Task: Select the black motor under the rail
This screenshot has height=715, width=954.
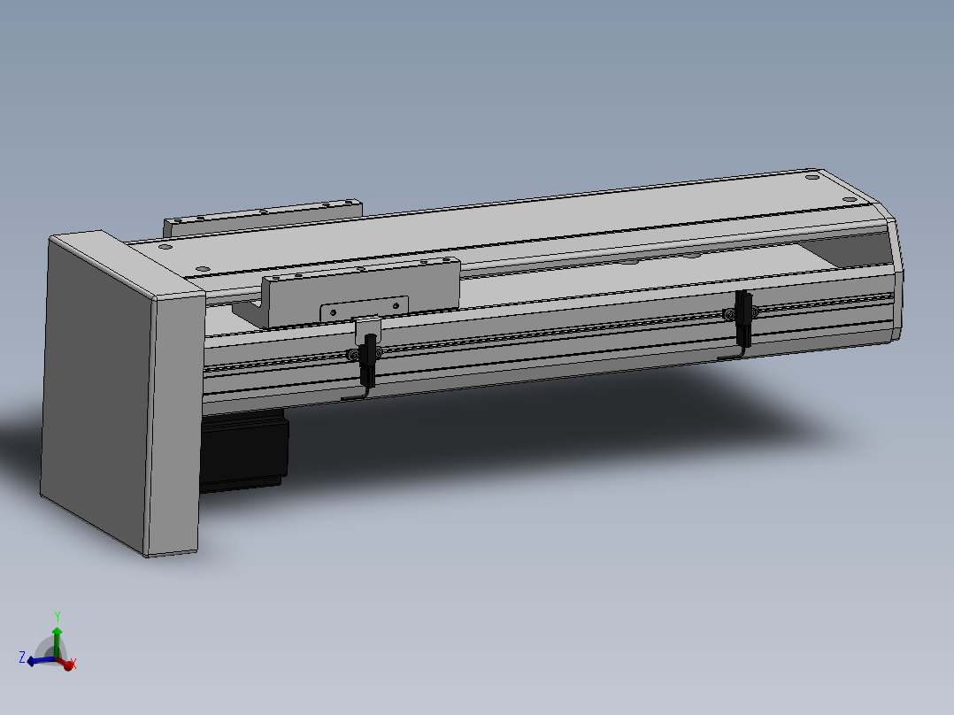Action: pos(243,450)
